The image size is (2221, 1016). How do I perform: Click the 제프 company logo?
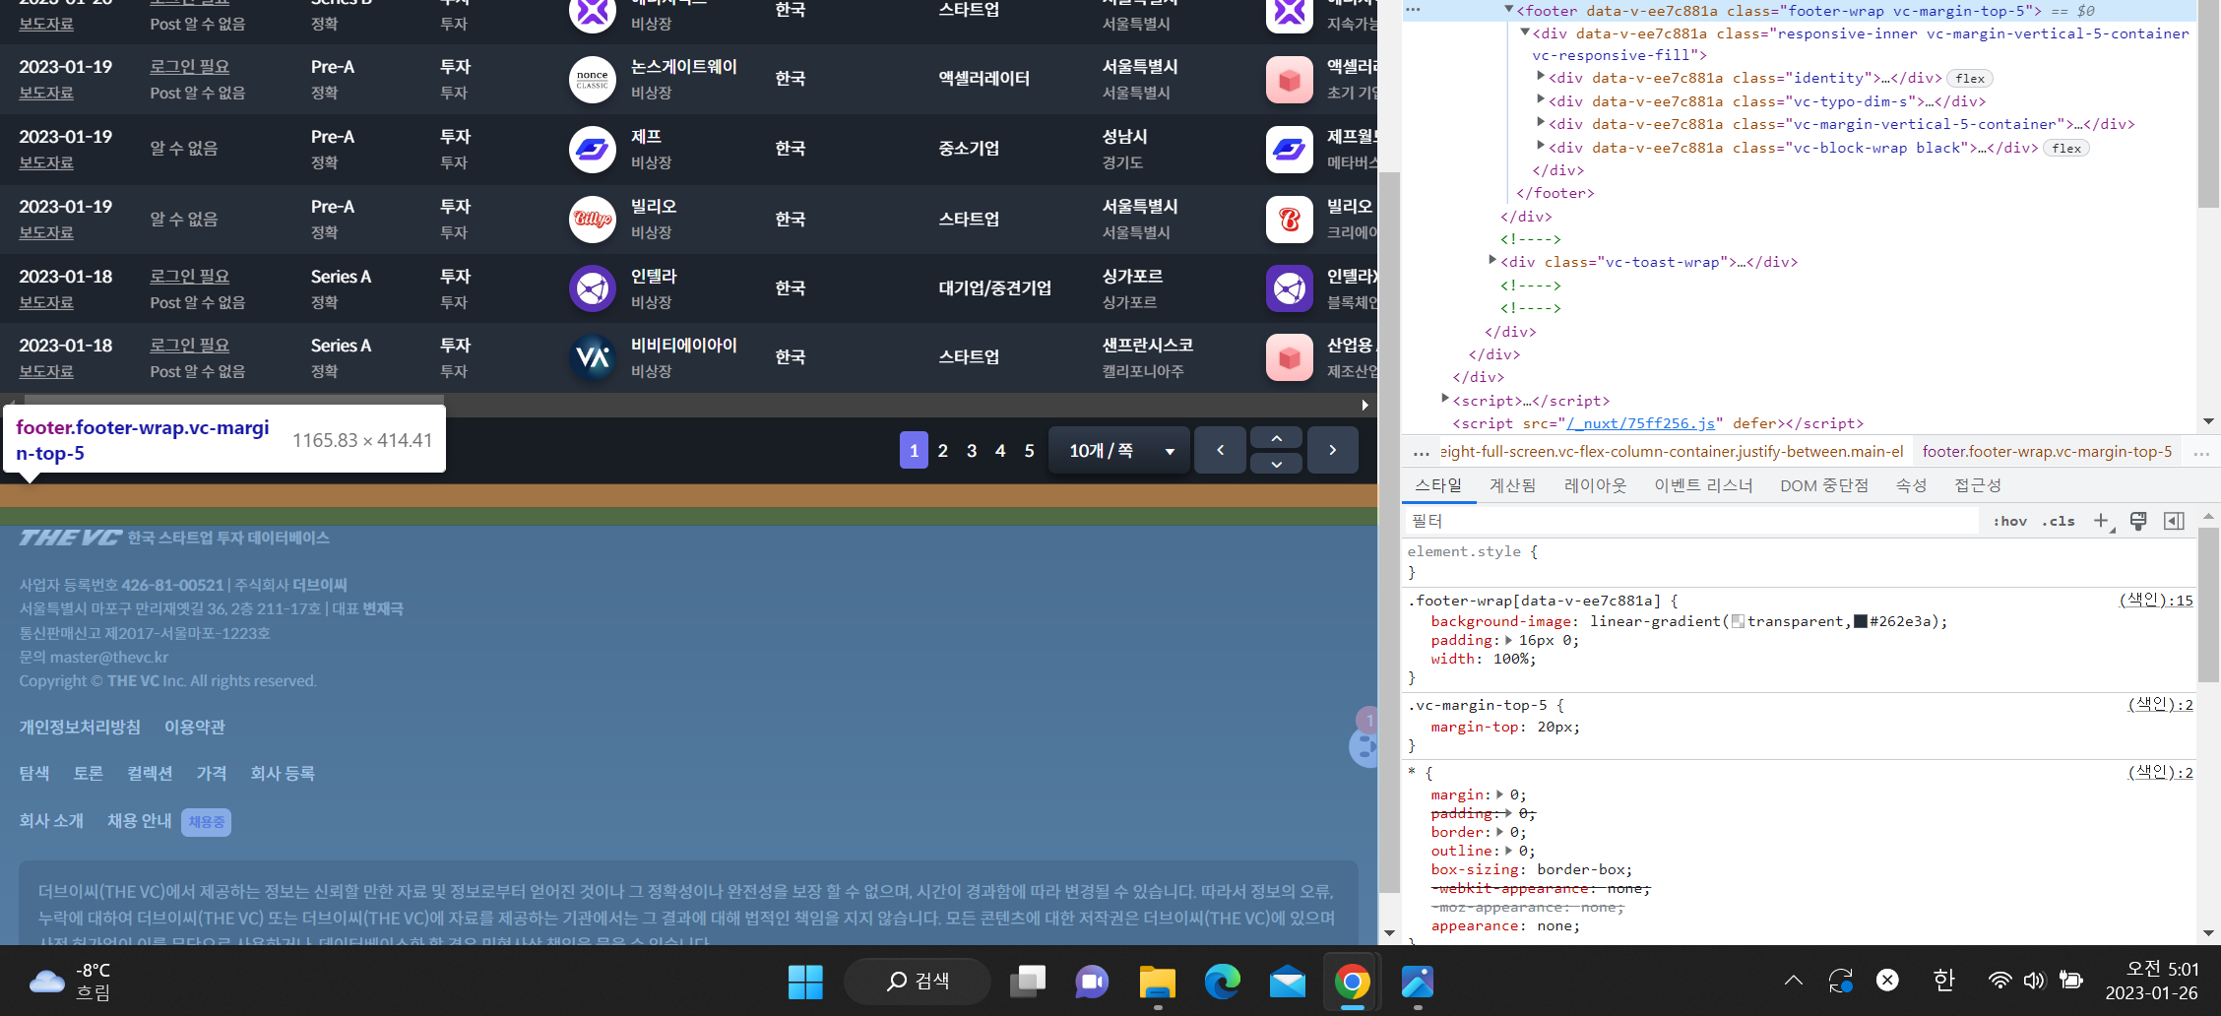coord(593,150)
